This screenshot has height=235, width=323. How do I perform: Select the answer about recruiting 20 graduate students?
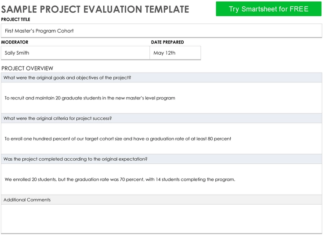point(161,98)
